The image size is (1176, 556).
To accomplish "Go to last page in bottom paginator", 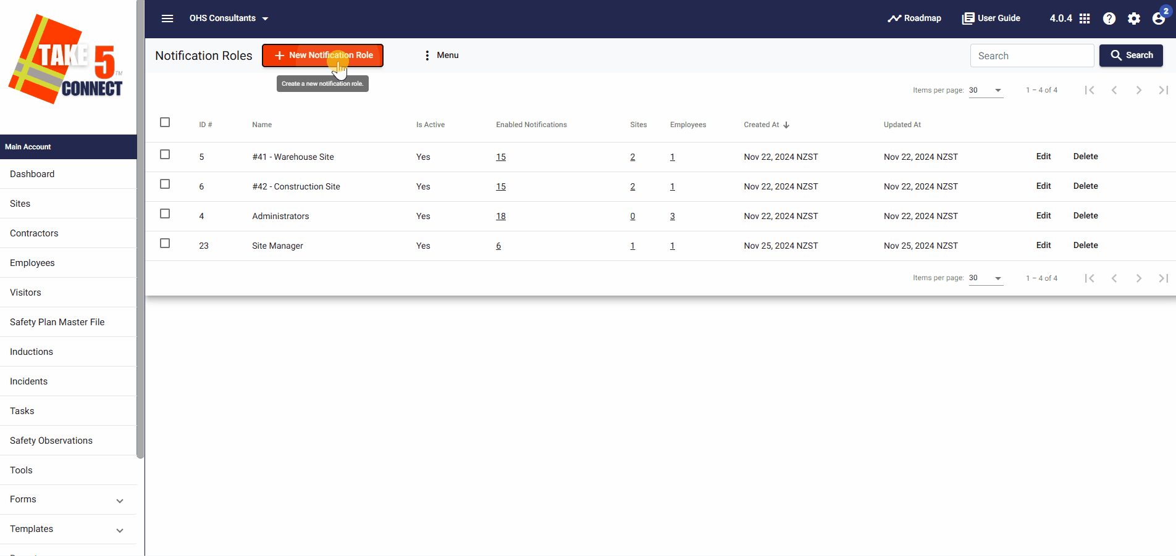I will pos(1164,278).
